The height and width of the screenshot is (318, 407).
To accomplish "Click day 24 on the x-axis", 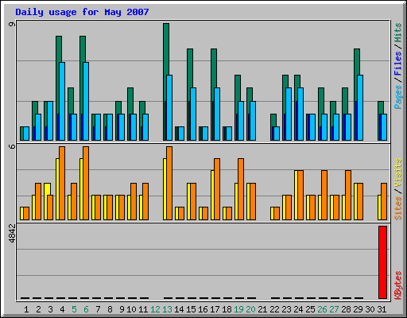I will pos(298,309).
